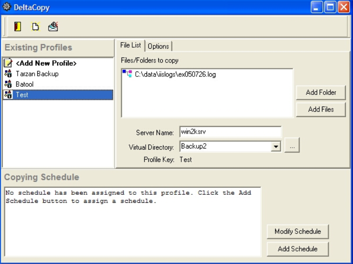Click the icon beside Batool profile
The image size is (353, 264).
pyautogui.click(x=8, y=84)
